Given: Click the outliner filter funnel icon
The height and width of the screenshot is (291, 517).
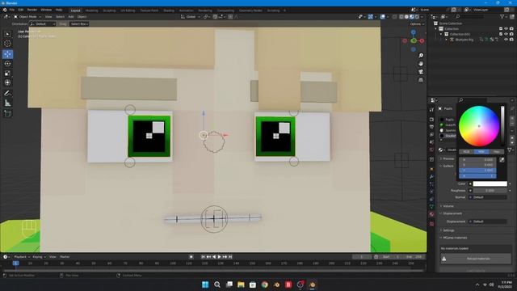Looking at the screenshot, I should tap(502, 16).
